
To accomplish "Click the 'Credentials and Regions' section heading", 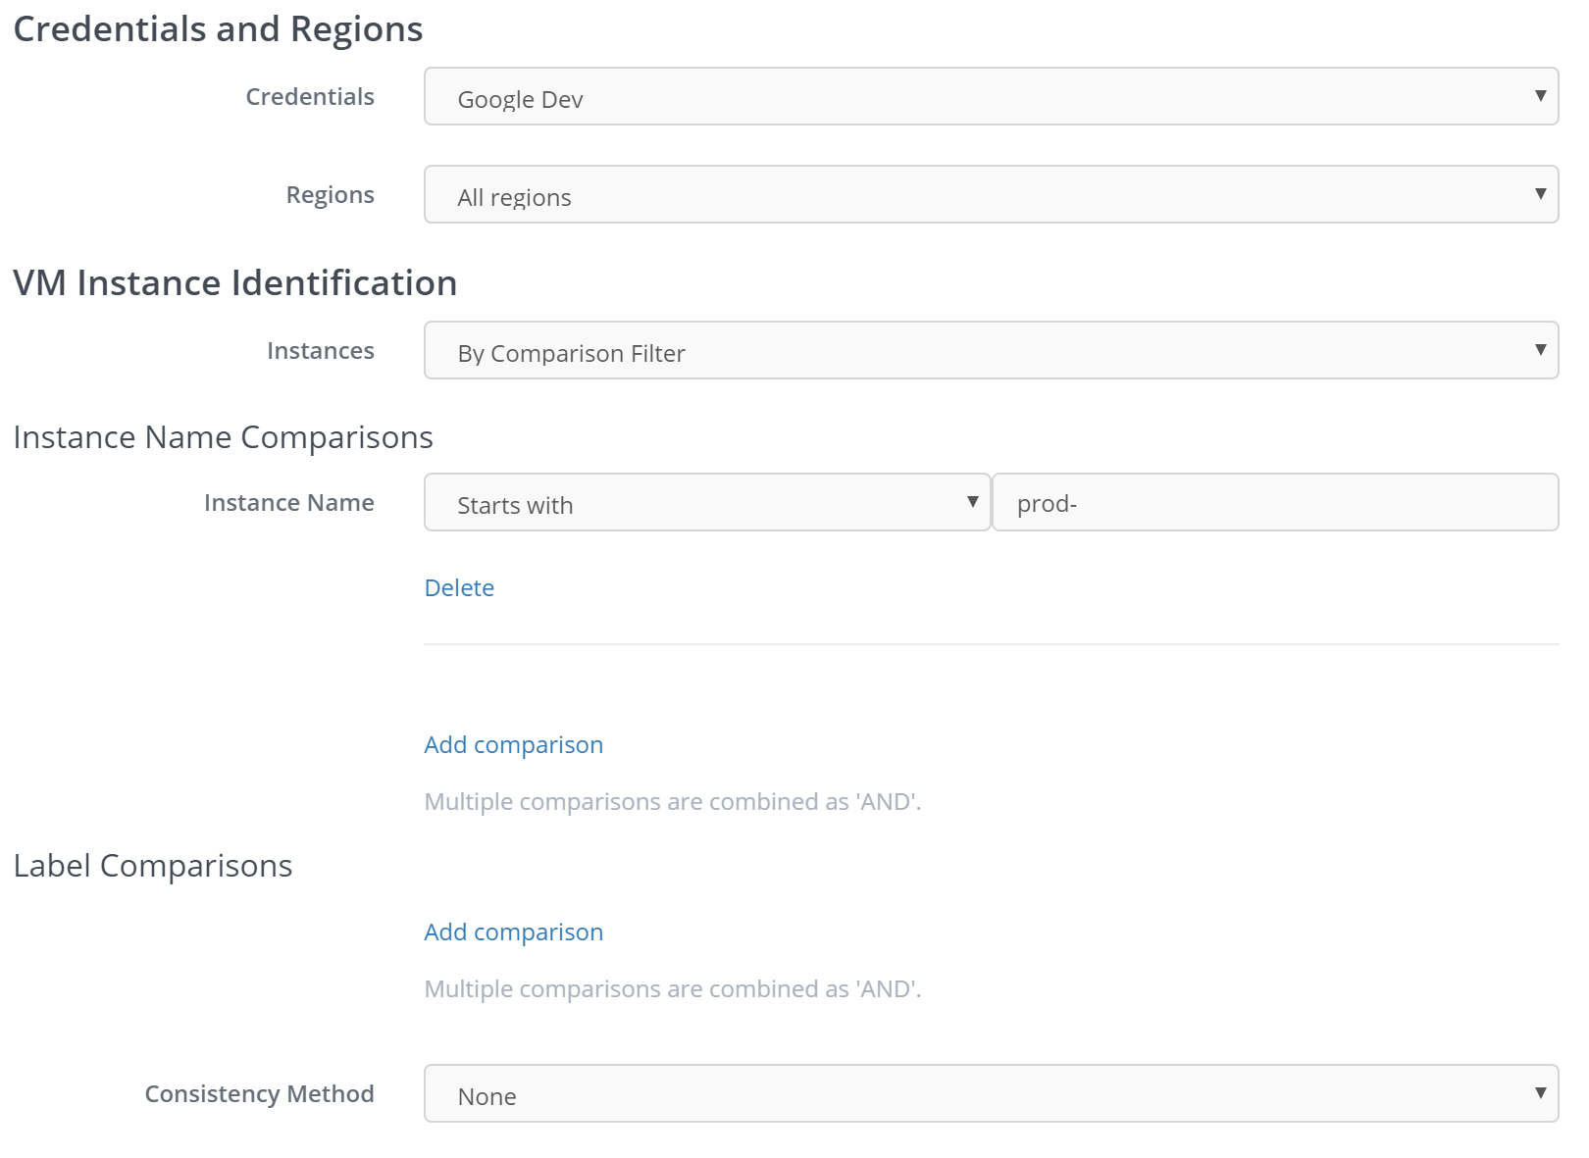I will click(218, 29).
